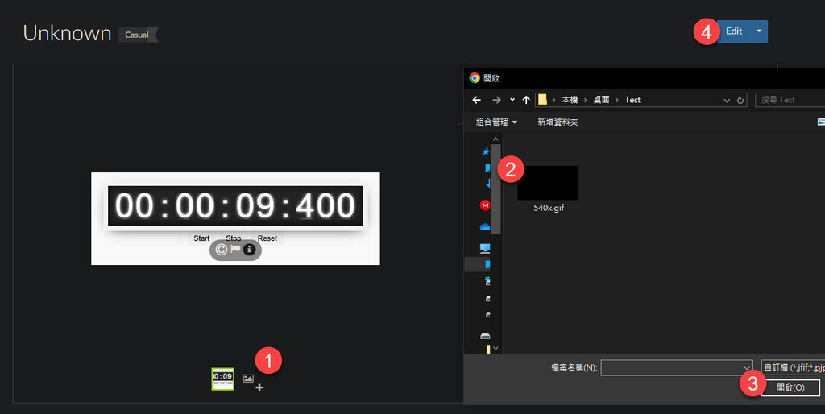
Task: Click 新增資料夾 to create new folder
Action: coord(558,122)
